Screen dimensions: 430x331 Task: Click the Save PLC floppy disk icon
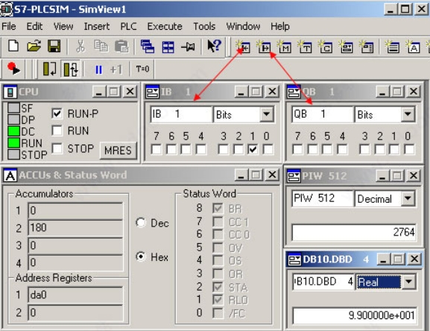click(x=54, y=45)
